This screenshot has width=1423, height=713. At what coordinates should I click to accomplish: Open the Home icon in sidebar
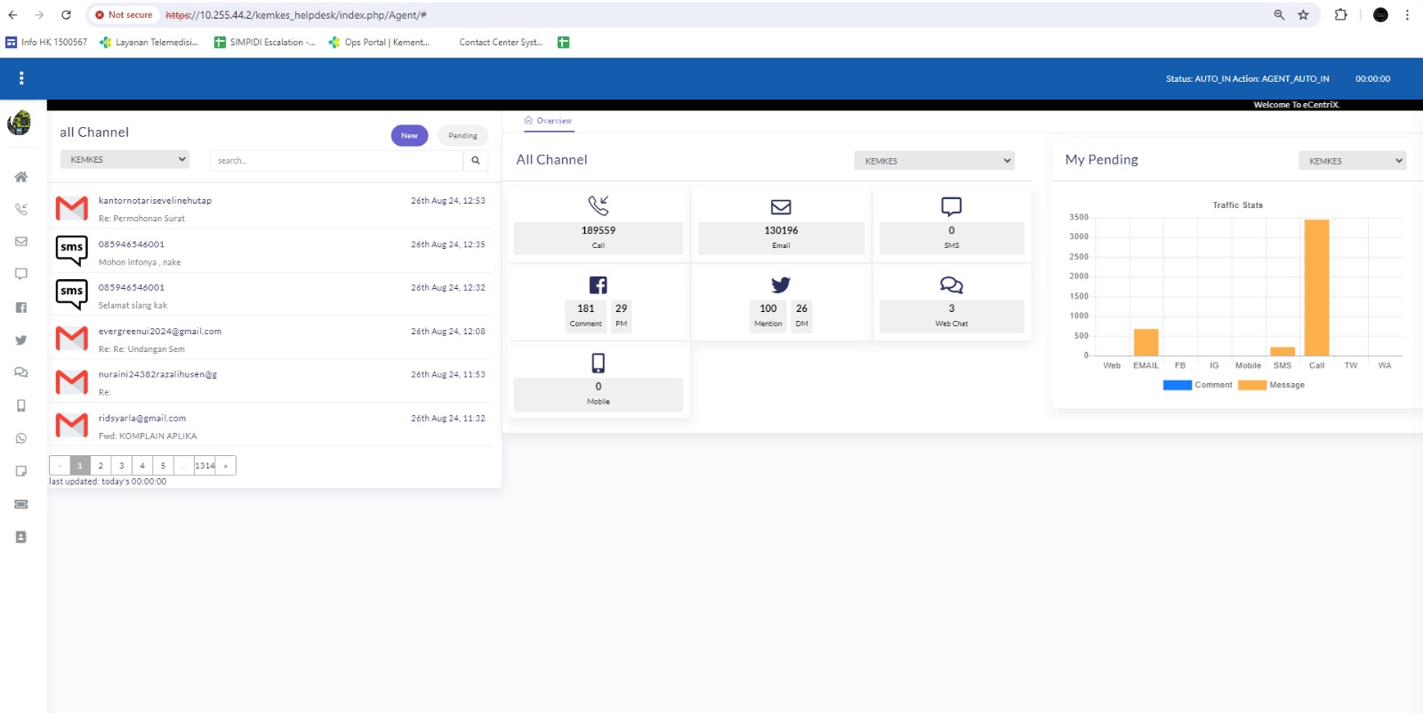(21, 177)
